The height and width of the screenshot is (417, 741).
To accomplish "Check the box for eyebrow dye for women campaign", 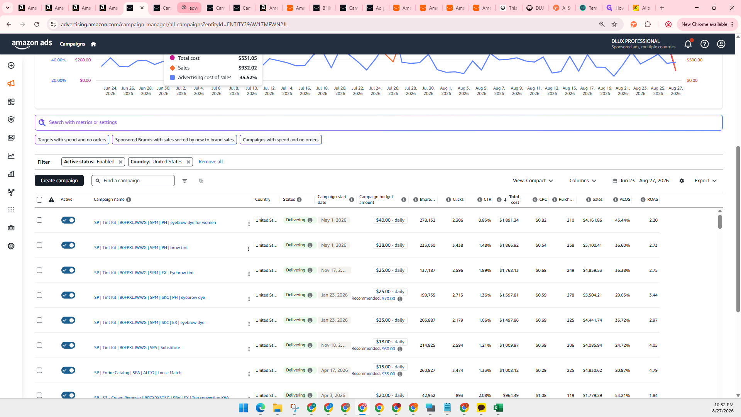I will click(x=39, y=220).
